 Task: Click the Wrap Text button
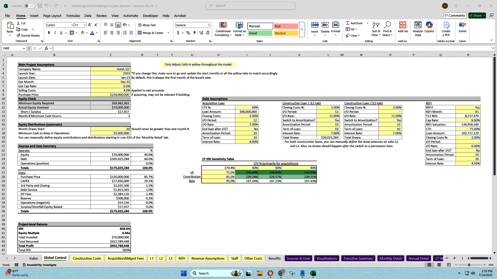tap(147, 25)
